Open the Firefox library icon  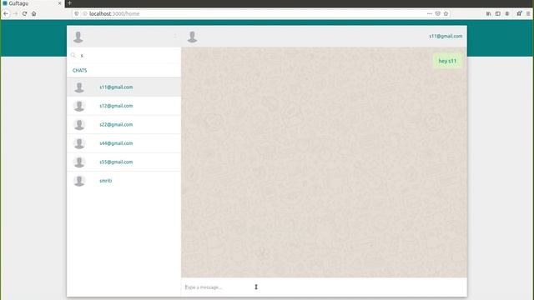click(x=488, y=13)
